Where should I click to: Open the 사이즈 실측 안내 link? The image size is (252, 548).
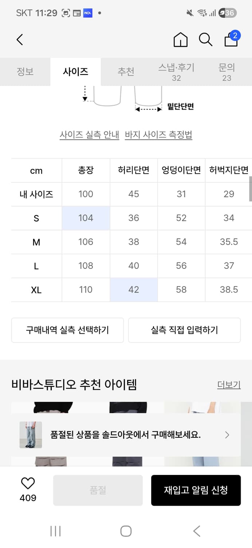[90, 134]
